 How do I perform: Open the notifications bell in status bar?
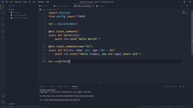point(190,106)
